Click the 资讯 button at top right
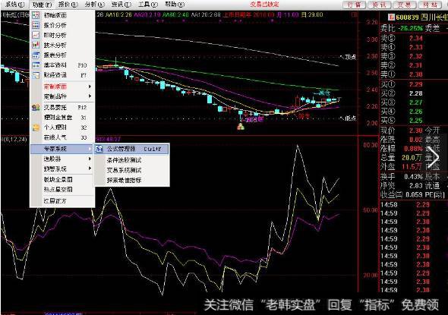448x315 pixels. [380, 5]
